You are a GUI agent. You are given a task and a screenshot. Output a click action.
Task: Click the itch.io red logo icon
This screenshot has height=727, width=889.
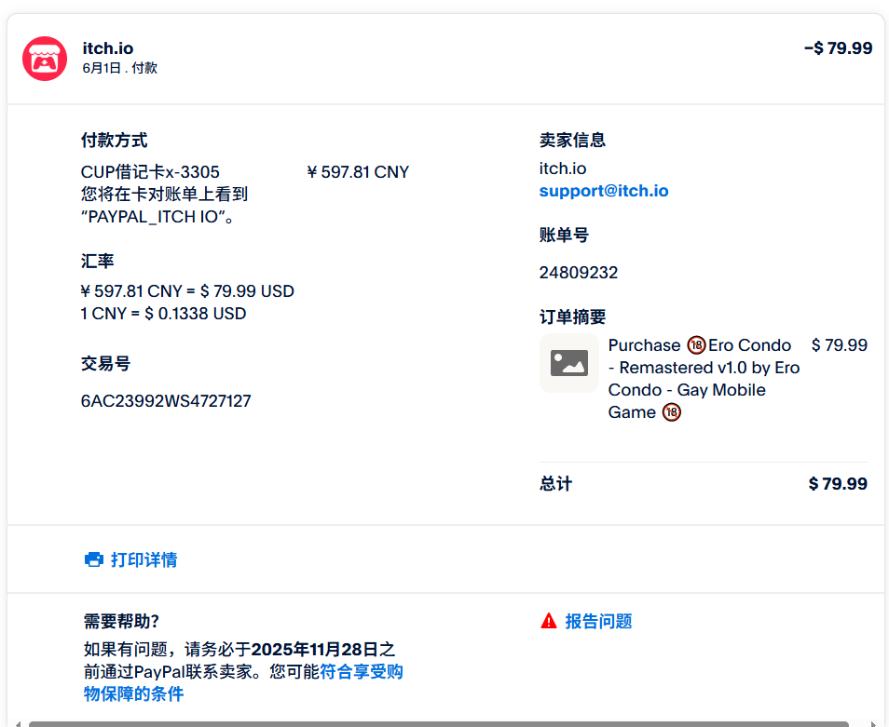coord(45,59)
